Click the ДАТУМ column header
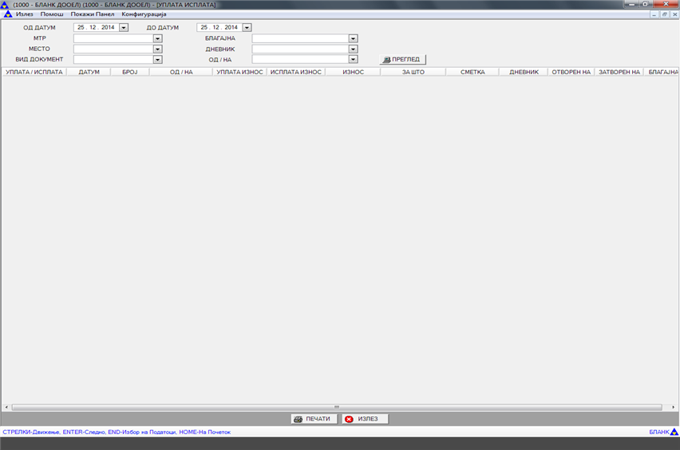 pyautogui.click(x=89, y=72)
